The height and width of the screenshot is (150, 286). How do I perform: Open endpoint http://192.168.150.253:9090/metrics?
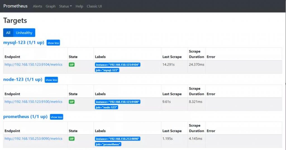click(34, 139)
